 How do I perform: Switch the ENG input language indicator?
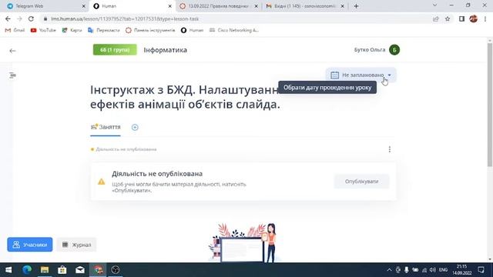tap(443, 270)
